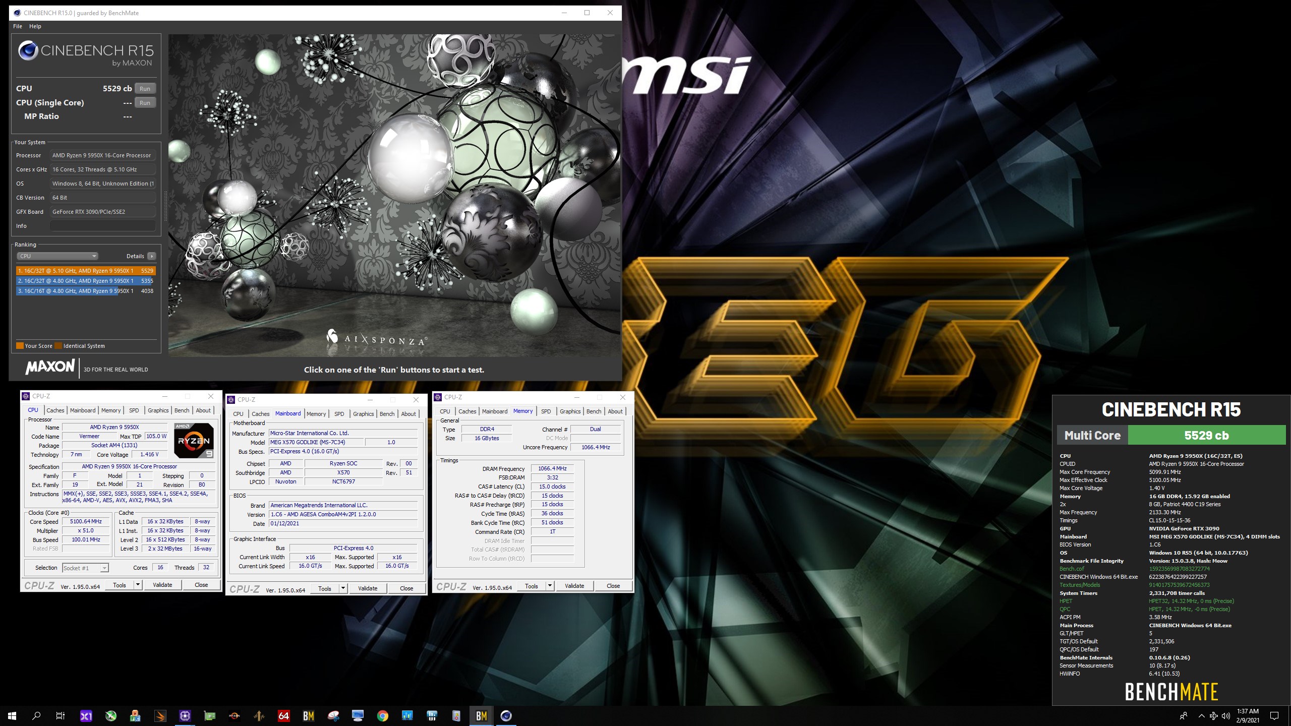Image resolution: width=1291 pixels, height=726 pixels.
Task: Open the Action Center notification icon
Action: tap(1274, 715)
